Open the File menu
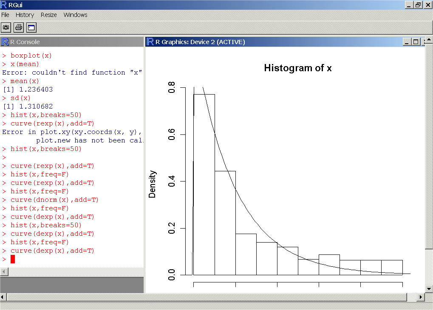The width and height of the screenshot is (433, 310). pos(5,15)
